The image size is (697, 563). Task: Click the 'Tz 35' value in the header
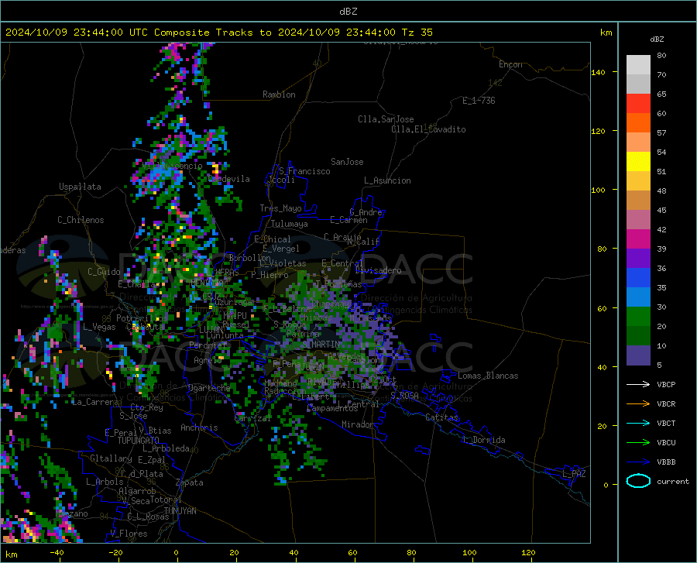coord(417,33)
